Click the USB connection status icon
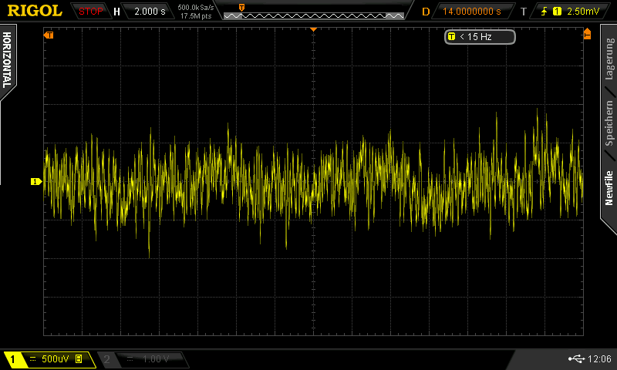 click(576, 358)
